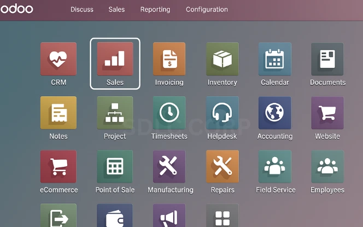Open the Notes app icon
The image size is (363, 227).
(58, 113)
